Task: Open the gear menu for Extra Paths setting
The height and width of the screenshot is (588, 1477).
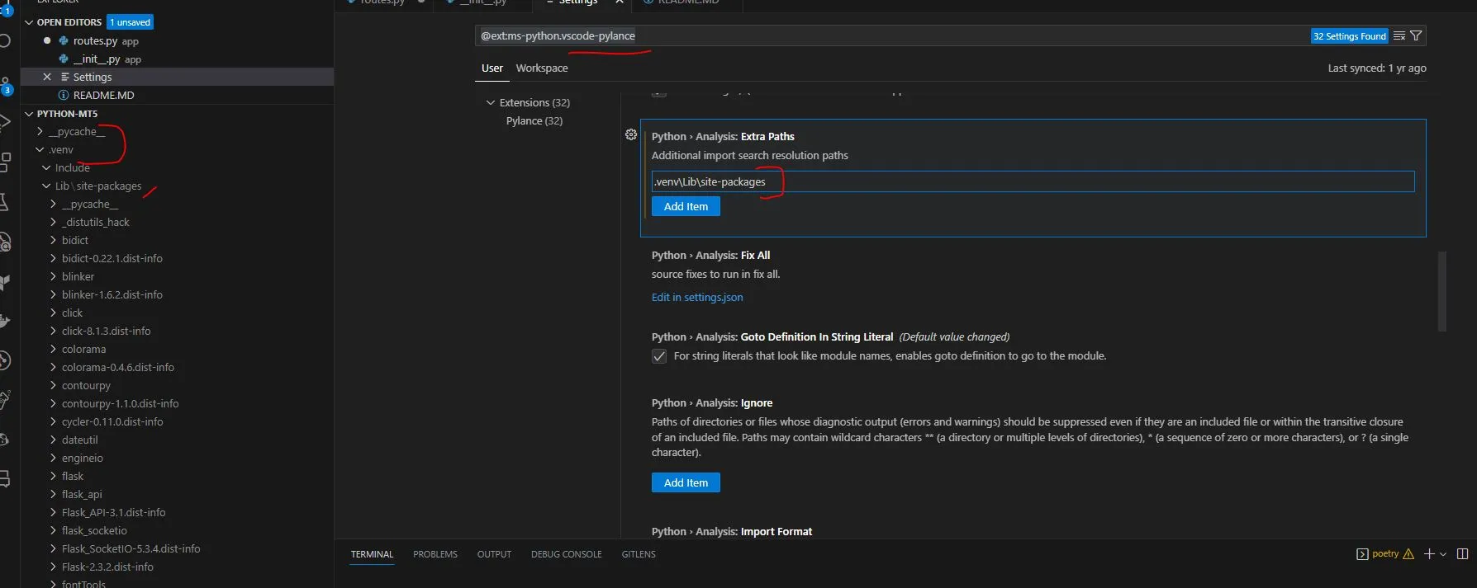Action: point(631,134)
